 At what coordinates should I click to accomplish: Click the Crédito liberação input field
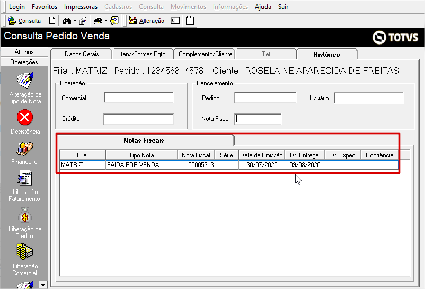click(x=138, y=119)
